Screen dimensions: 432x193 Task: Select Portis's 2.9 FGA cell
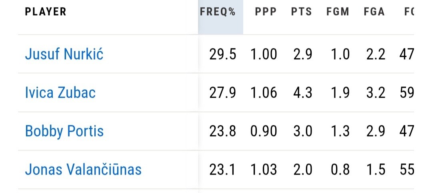[x=376, y=131]
